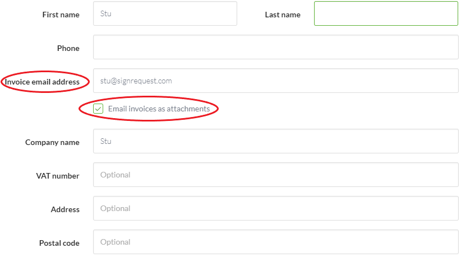The height and width of the screenshot is (262, 461).
Task: Click the 'Stu' text inside Company name
Action: (105, 141)
